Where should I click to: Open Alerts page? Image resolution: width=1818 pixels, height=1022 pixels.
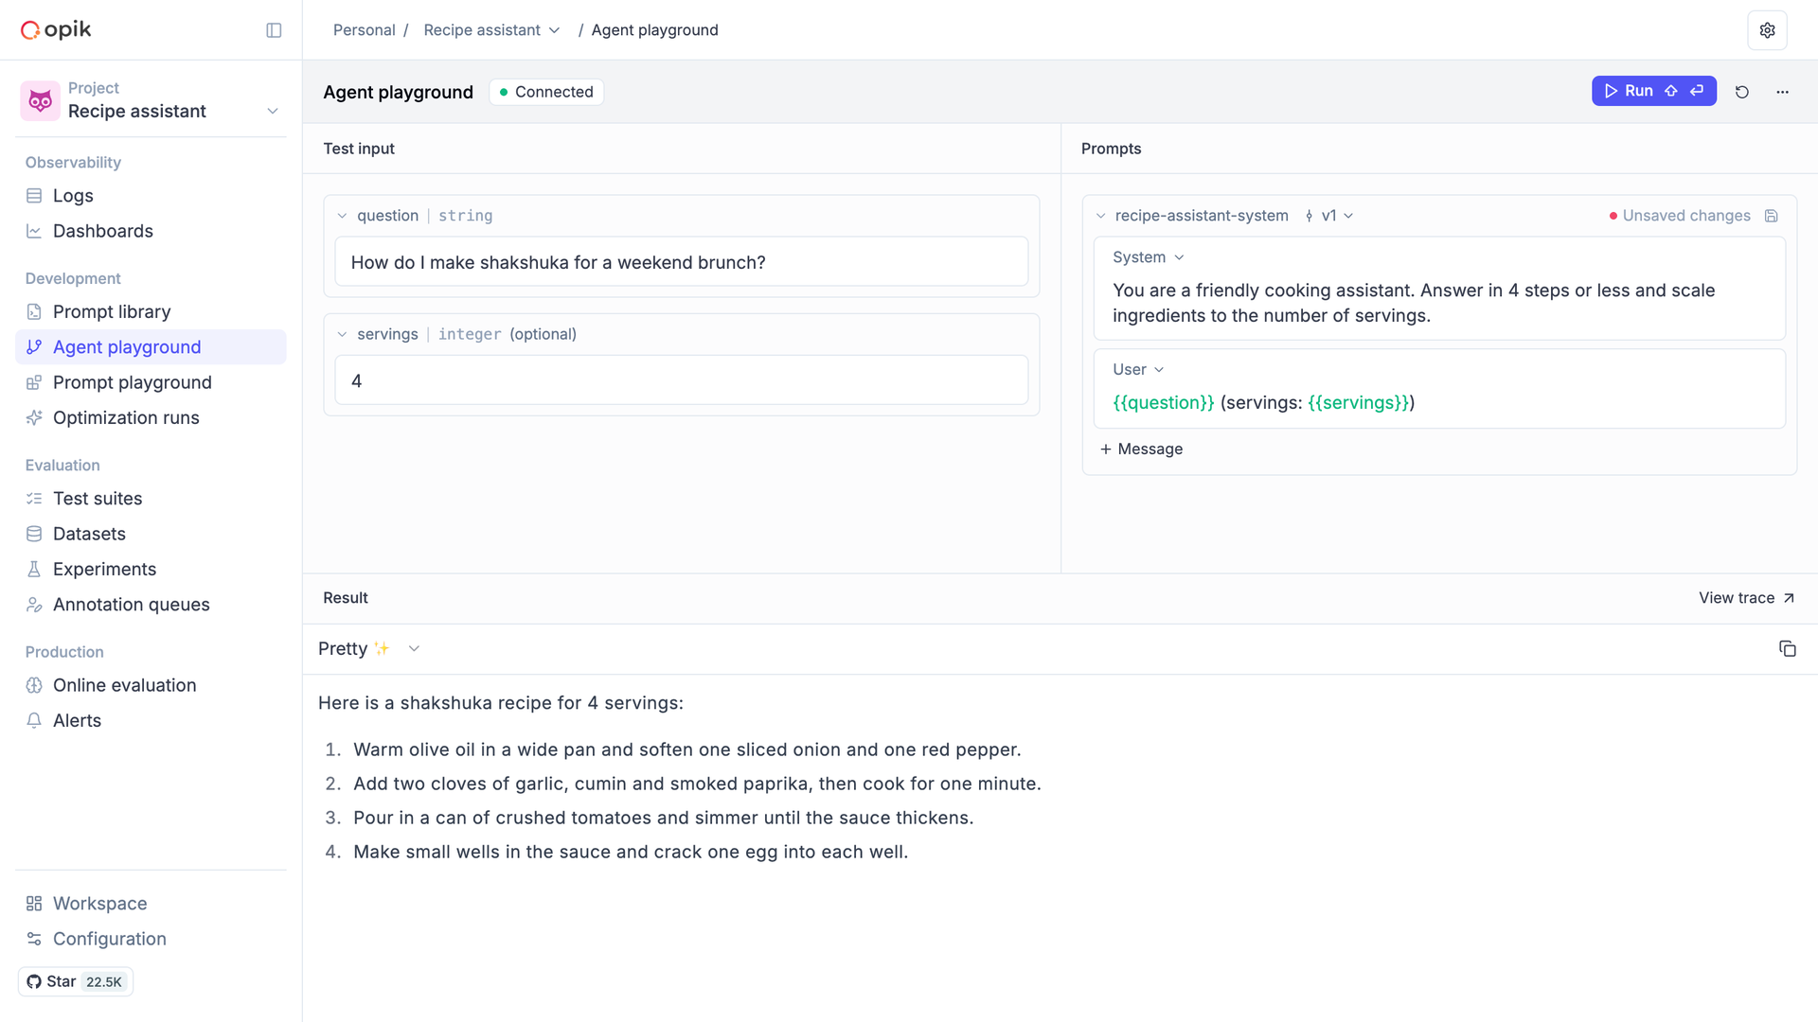pos(151,721)
